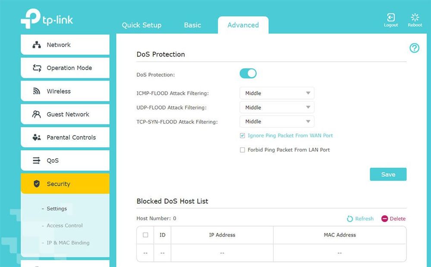Click the tp-link logo
The height and width of the screenshot is (267, 431).
(x=47, y=19)
